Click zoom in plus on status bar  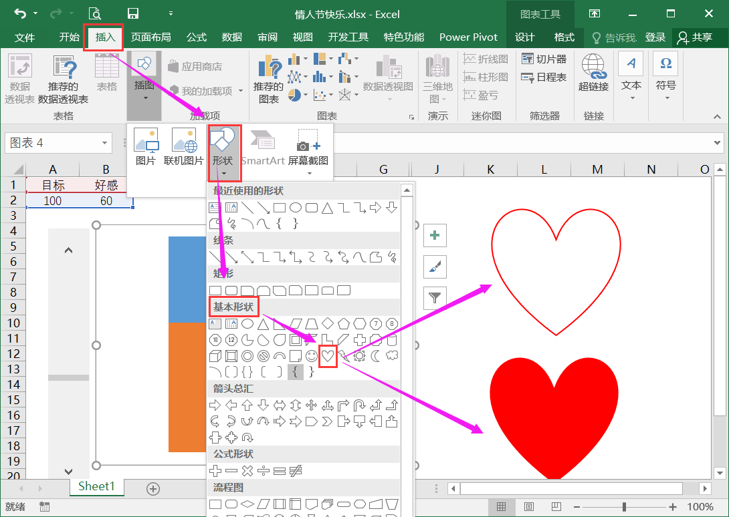672,507
